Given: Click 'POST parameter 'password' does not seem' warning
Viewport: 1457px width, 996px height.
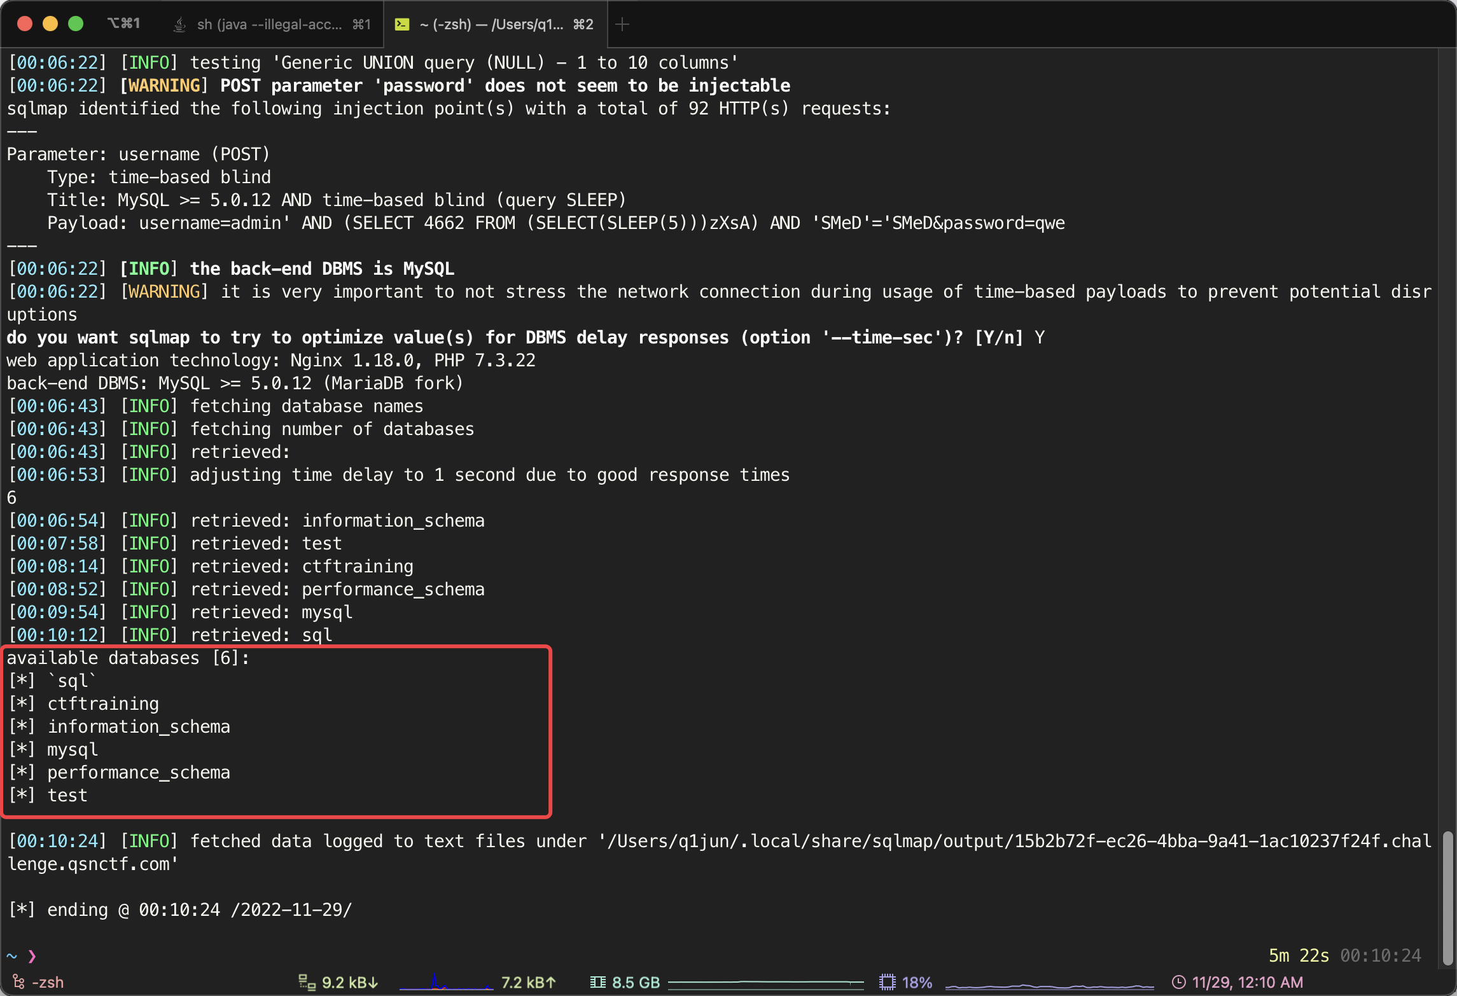Looking at the screenshot, I should (x=505, y=86).
